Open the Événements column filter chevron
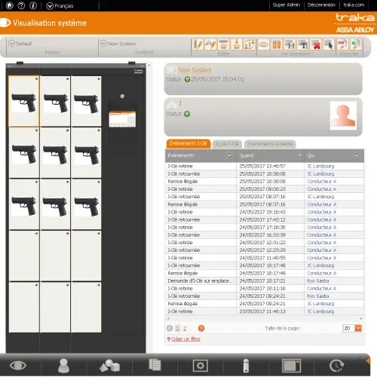 [229, 155]
